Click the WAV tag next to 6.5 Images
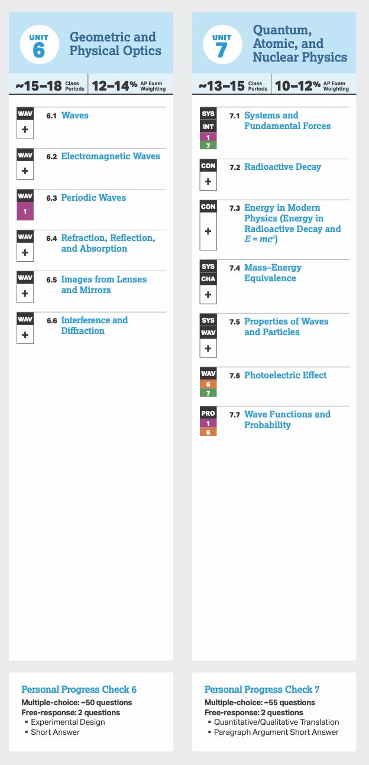Image resolution: width=369 pixels, height=765 pixels. (x=25, y=278)
